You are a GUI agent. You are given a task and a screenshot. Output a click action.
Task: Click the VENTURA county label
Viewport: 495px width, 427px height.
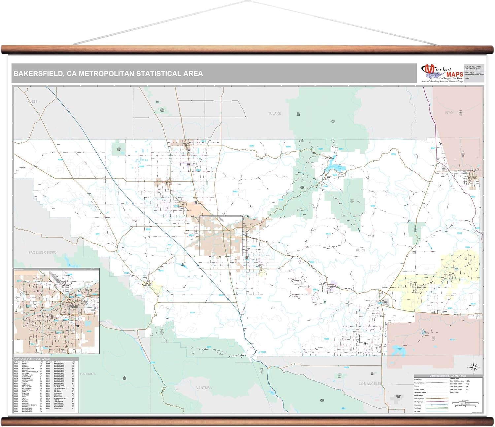204,388
